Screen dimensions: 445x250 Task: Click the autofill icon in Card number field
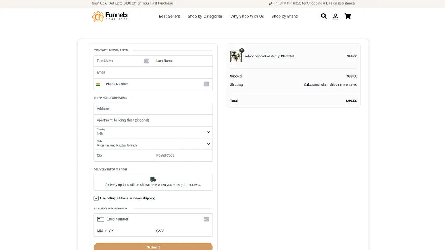[206, 219]
